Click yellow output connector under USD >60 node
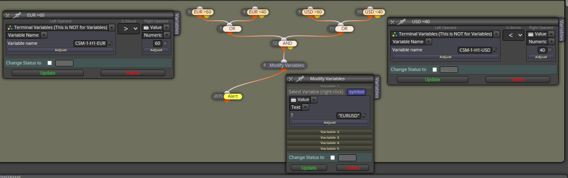Image resolution: width=568 pixels, height=178 pixels. point(316,17)
